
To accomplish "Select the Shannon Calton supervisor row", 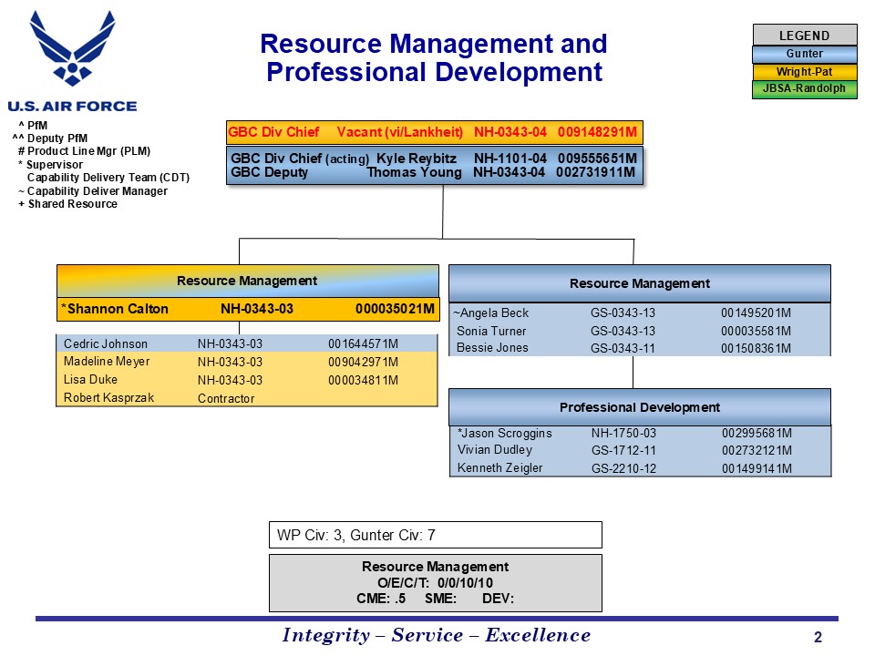I will pyautogui.click(x=247, y=309).
